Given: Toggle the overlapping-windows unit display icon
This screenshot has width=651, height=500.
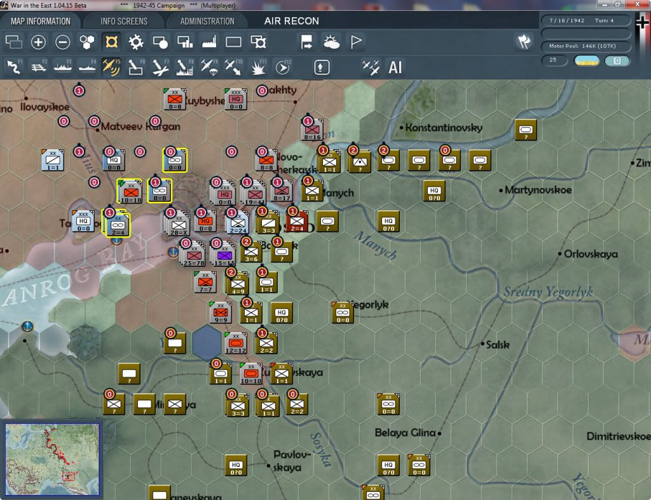Looking at the screenshot, I should point(14,42).
